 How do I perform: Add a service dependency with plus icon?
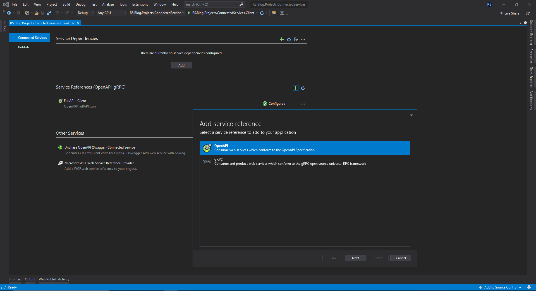click(x=282, y=39)
